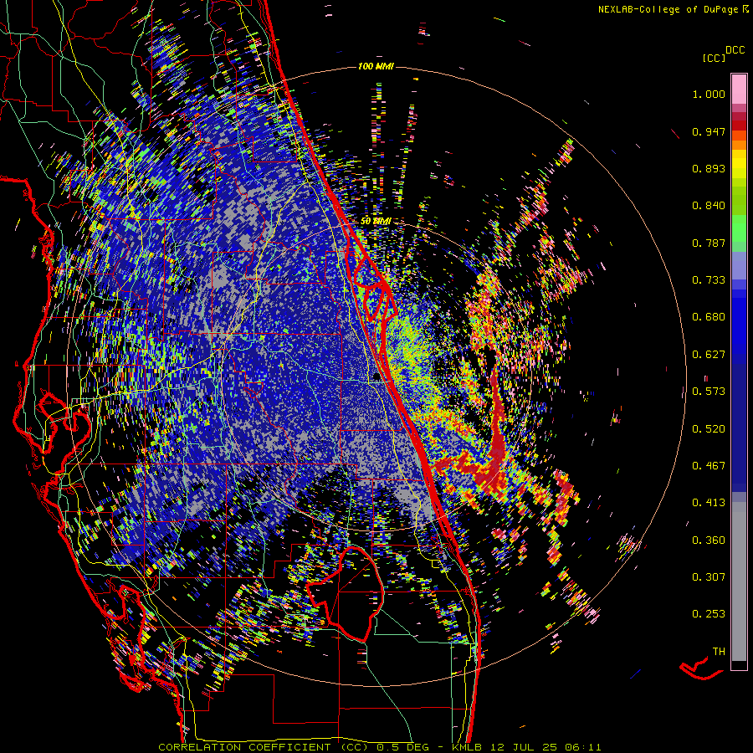This screenshot has width=753, height=753.
Task: Click the 0.840 legend value
Action: coord(709,206)
